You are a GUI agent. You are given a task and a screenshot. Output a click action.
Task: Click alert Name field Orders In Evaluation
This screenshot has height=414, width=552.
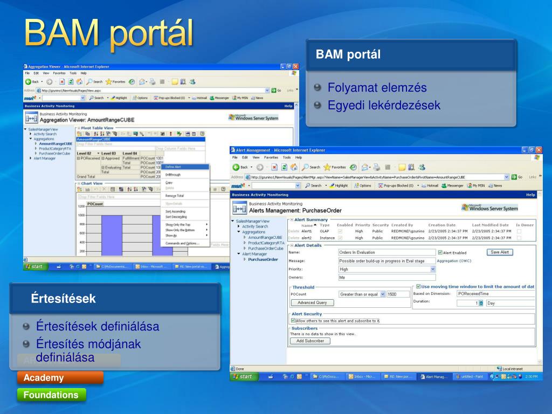387,252
